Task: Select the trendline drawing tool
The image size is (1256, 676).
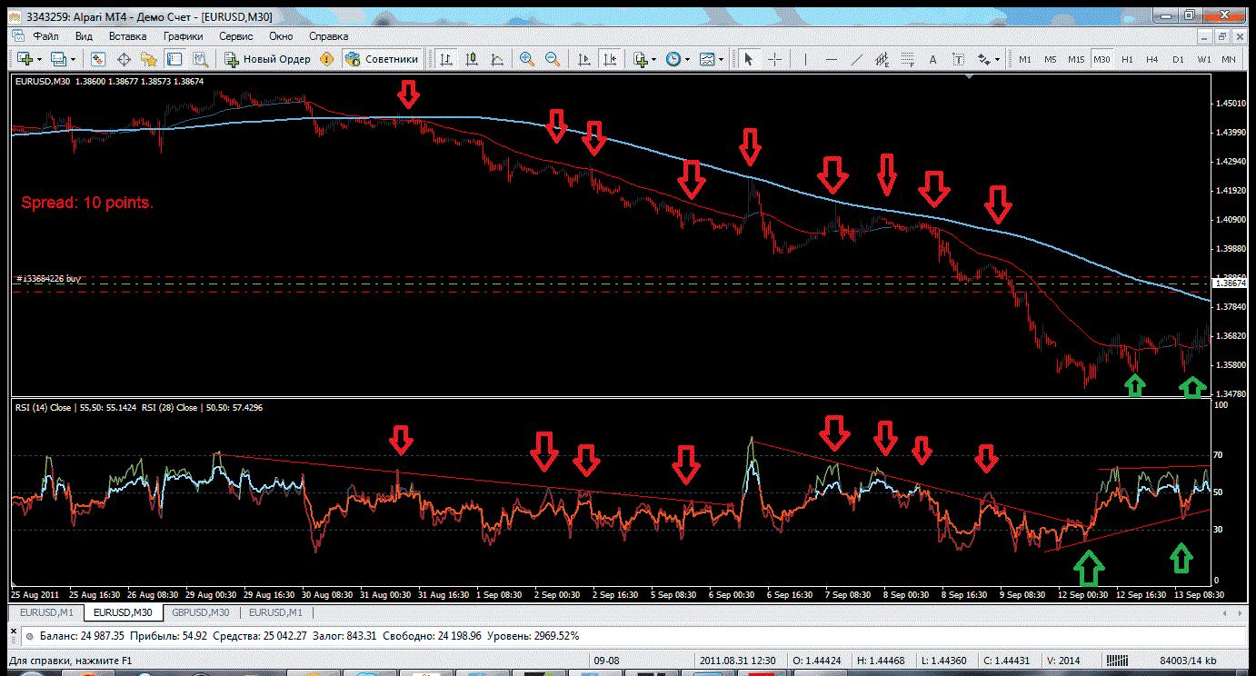Action: [x=856, y=59]
